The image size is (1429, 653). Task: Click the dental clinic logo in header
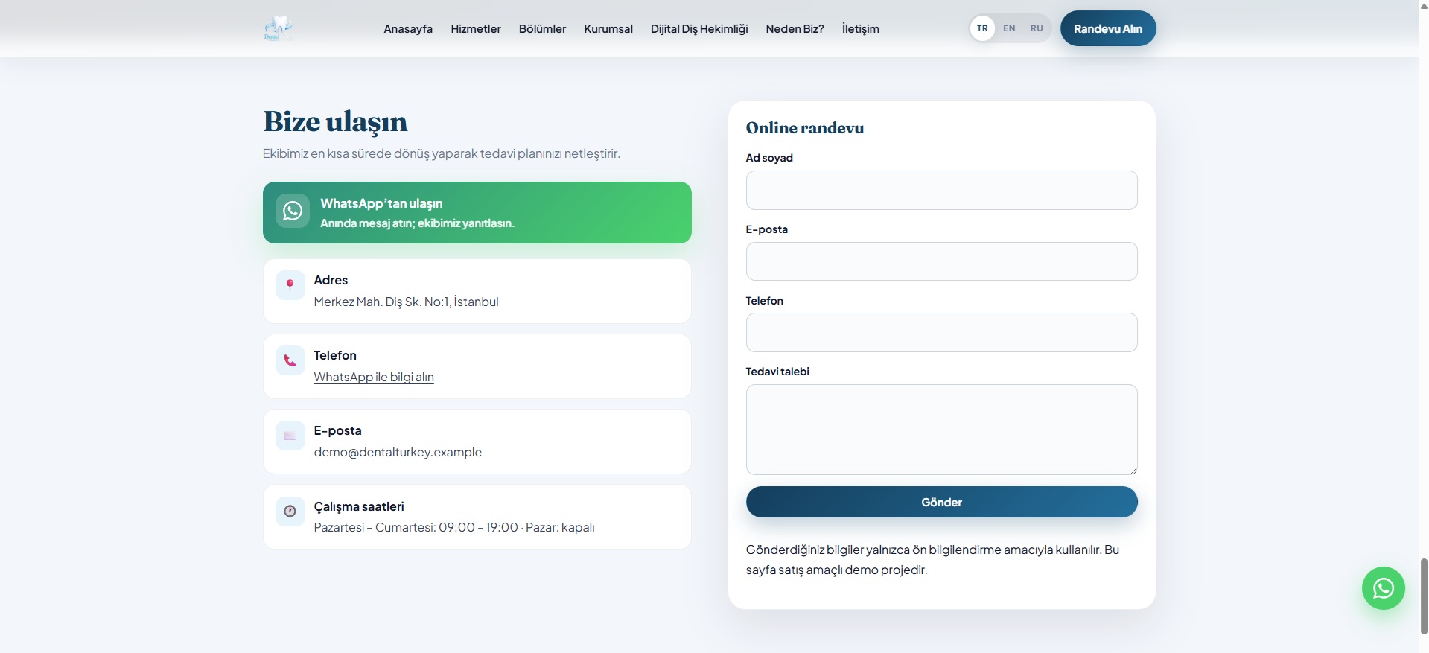[278, 28]
